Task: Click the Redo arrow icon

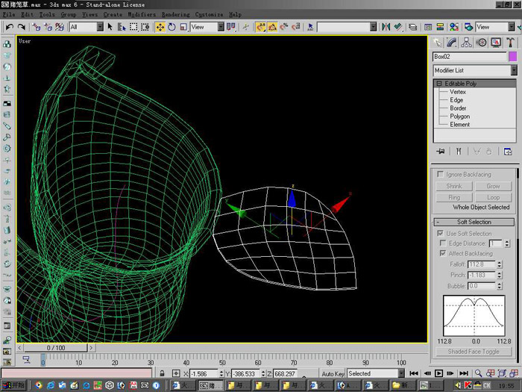Action: pos(22,27)
